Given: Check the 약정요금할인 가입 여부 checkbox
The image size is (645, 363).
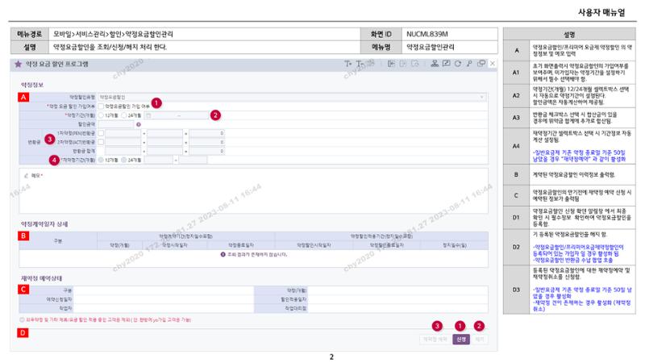Looking at the screenshot, I should [101, 106].
